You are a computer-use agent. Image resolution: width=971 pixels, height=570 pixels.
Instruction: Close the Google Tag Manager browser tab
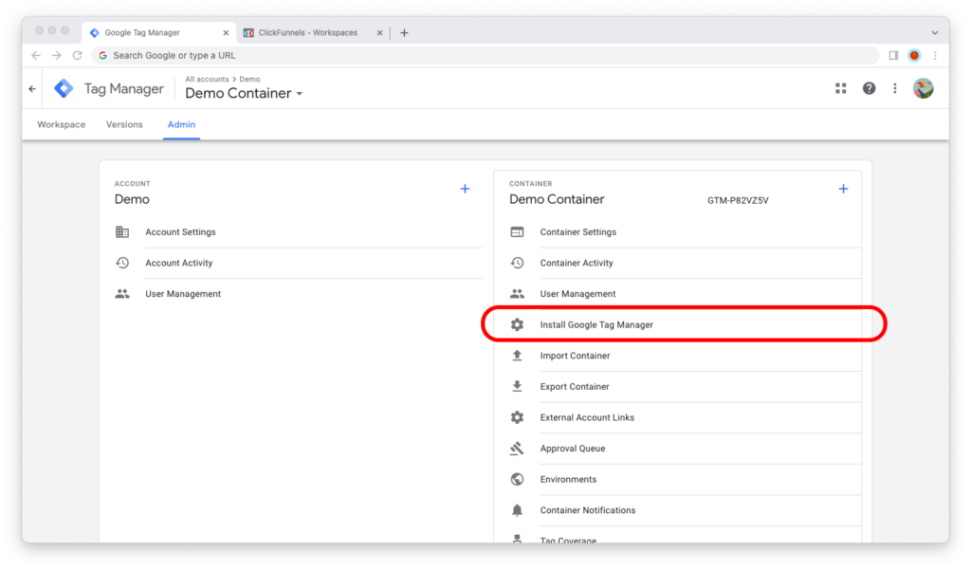pyautogui.click(x=226, y=33)
